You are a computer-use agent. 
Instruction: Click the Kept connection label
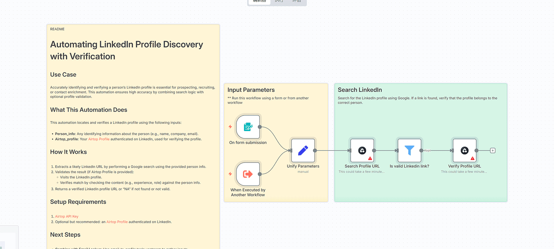[427, 151]
